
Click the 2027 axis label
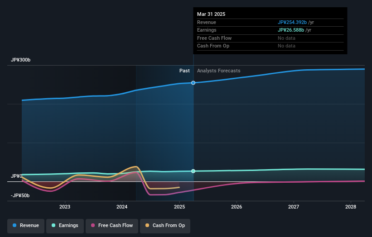point(294,207)
